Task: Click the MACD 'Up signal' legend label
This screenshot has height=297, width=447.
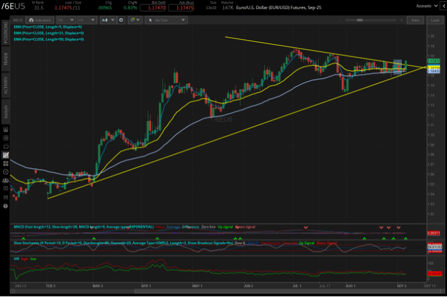Action: (x=225, y=227)
